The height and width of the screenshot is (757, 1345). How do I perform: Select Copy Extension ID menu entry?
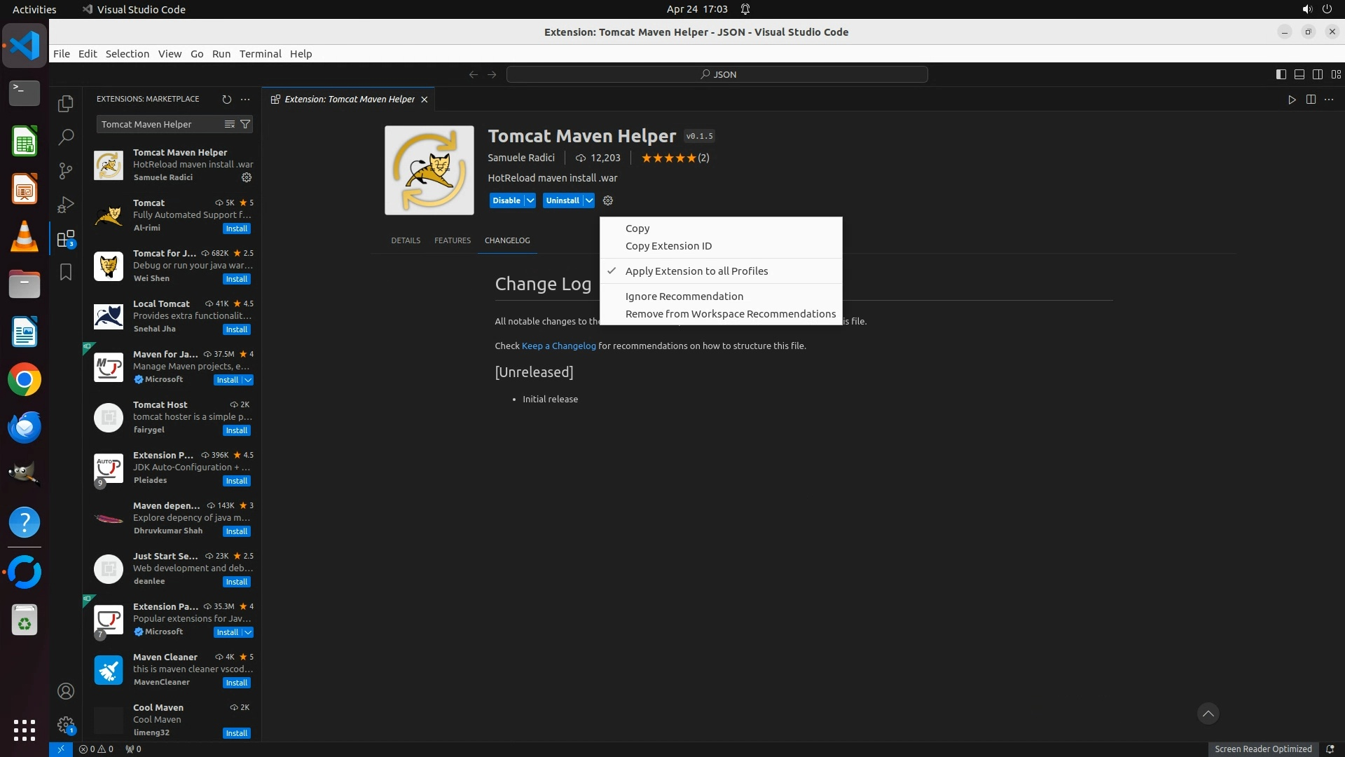[668, 246]
